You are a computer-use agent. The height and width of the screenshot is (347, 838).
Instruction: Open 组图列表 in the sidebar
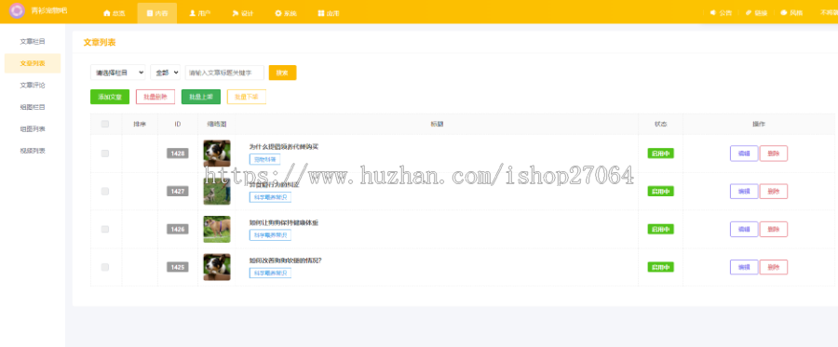33,128
